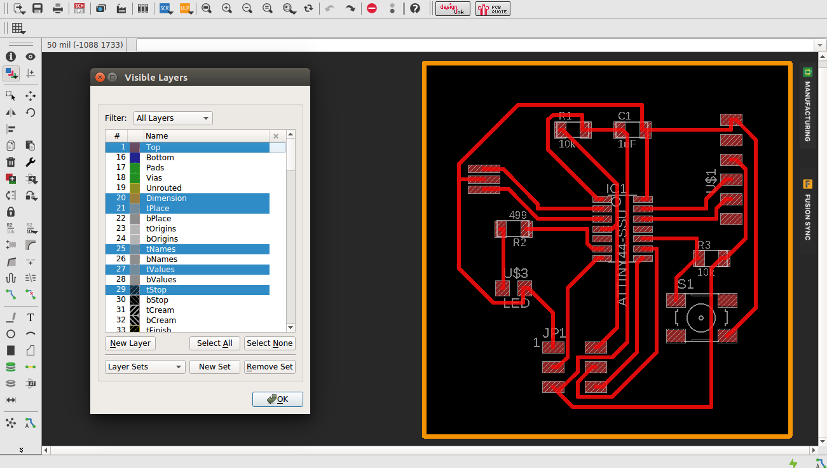Viewport: 827px width, 468px height.
Task: Zoom in on the board
Action: pos(226,8)
